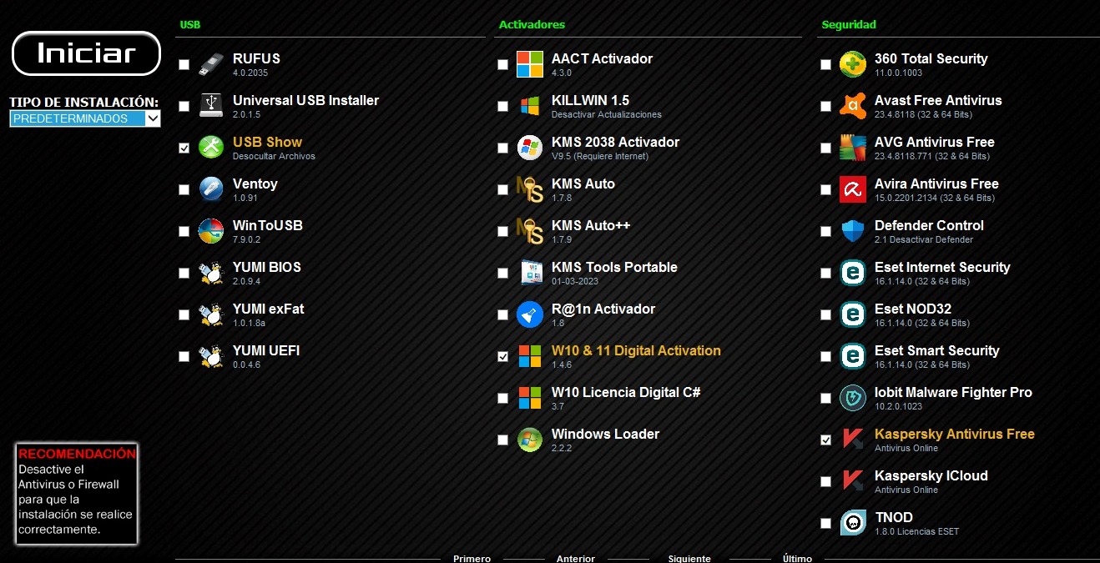Screen dimensions: 1100x563
Task: Jump to the Último page
Action: (x=797, y=558)
